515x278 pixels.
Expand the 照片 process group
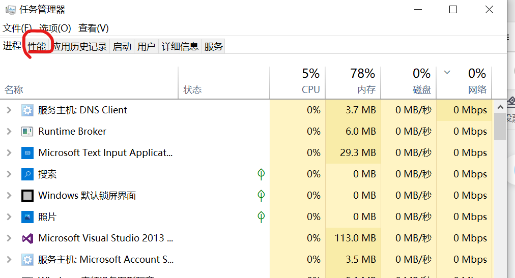click(9, 217)
